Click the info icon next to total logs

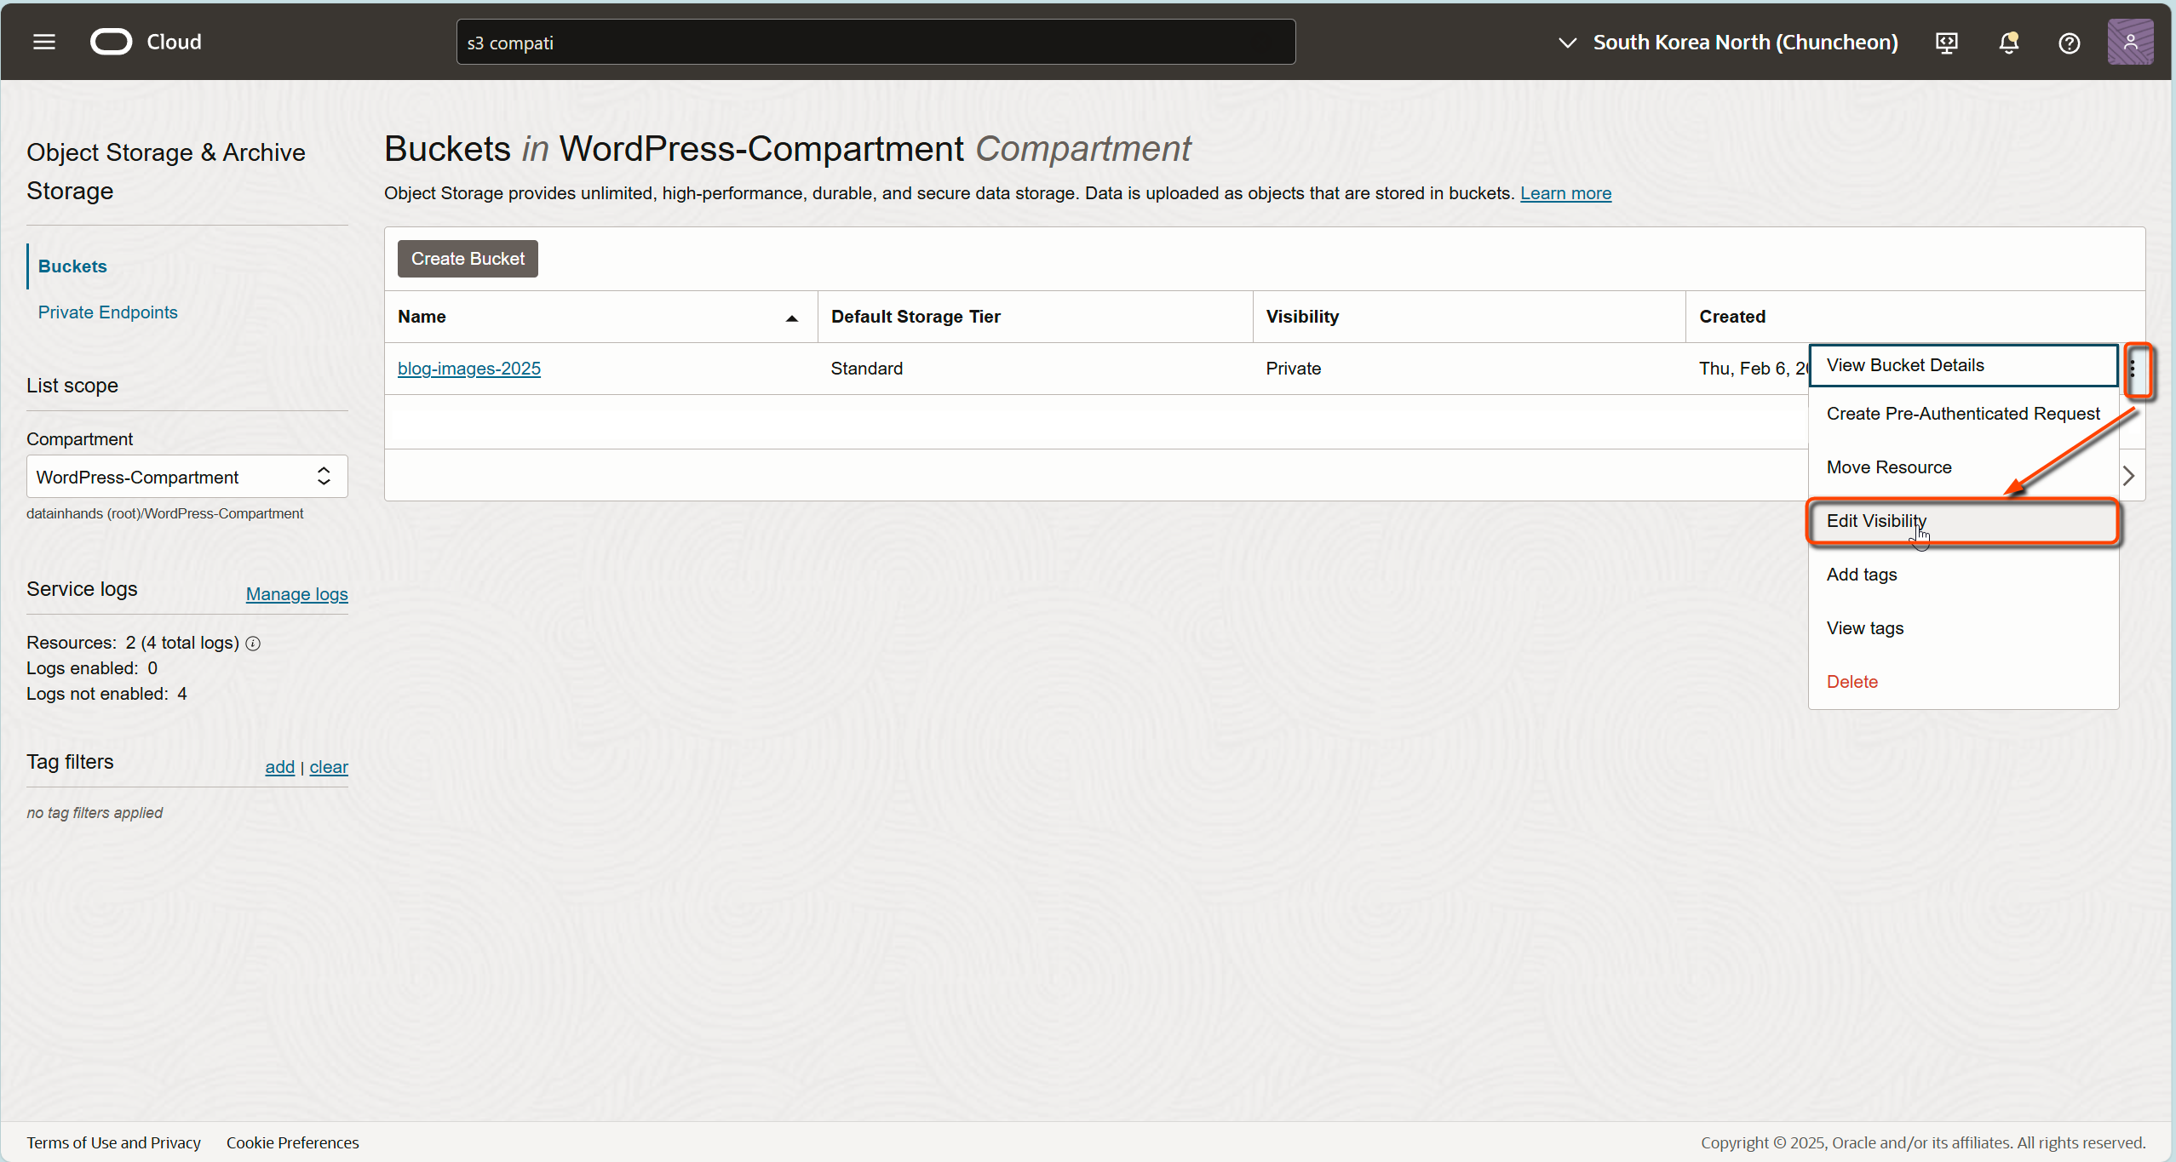(x=253, y=644)
